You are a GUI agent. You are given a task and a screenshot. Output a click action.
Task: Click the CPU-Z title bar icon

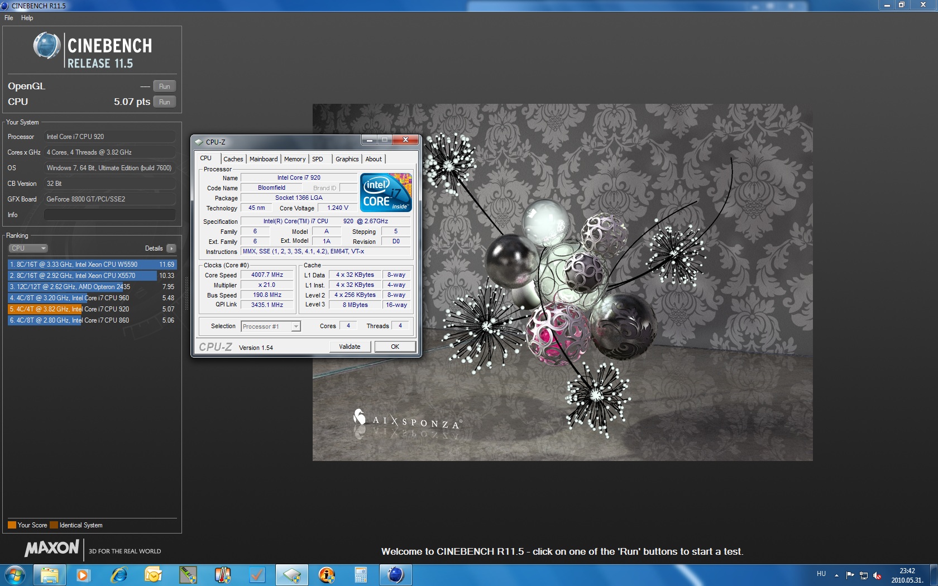199,142
